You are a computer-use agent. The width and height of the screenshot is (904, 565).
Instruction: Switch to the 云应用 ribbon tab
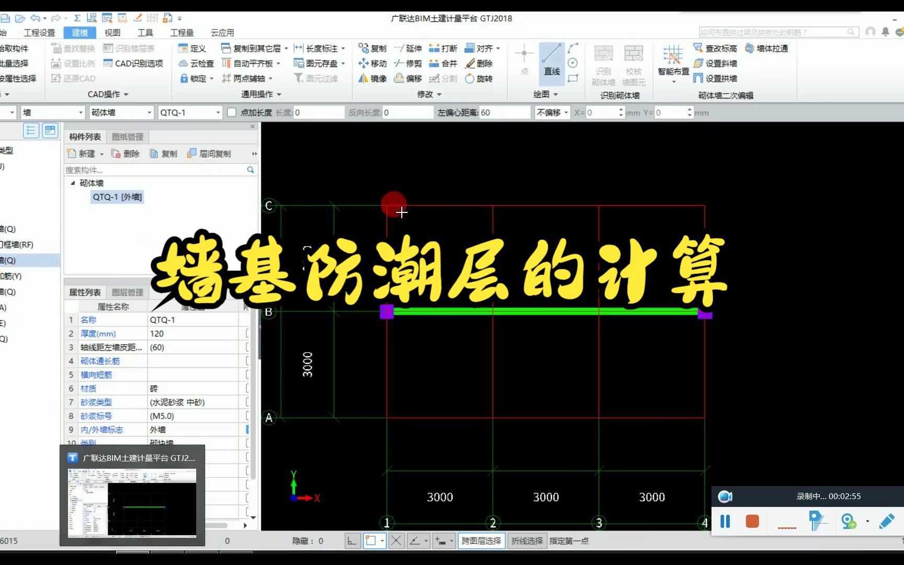point(222,32)
